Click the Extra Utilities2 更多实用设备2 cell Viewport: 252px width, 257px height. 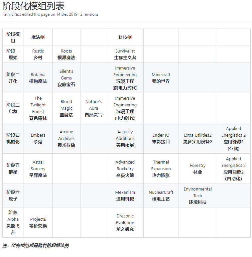point(197,138)
